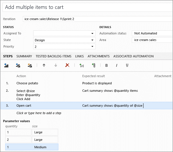
Task: Click the Insert parameter icon
Action: coord(82,65)
